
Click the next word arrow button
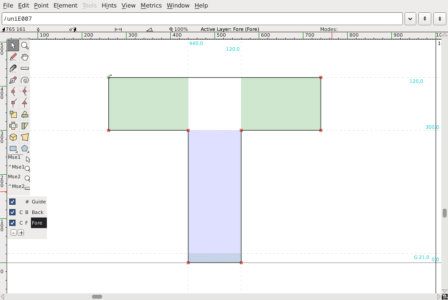tap(440, 19)
